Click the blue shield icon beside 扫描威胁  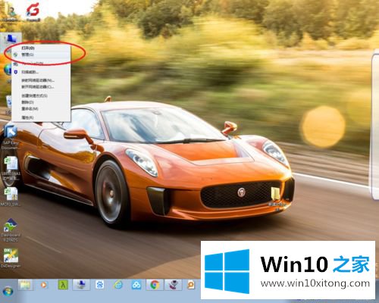(x=16, y=72)
